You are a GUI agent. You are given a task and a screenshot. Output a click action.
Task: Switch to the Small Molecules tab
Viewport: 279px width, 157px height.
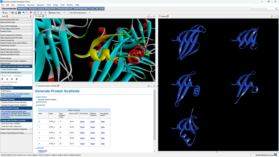81,8
